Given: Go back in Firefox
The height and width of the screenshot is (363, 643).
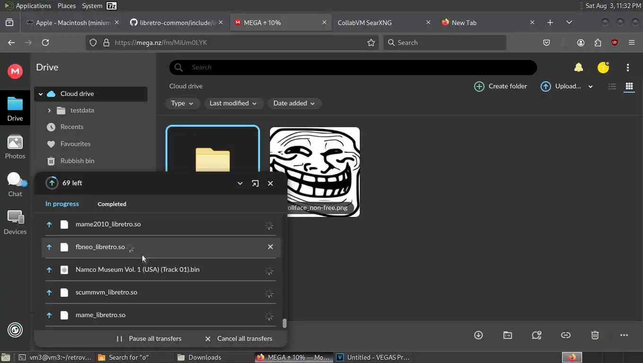Looking at the screenshot, I should [11, 43].
